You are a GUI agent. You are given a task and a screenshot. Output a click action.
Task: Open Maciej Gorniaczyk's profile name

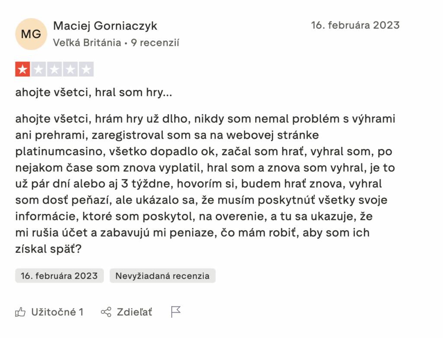[105, 26]
